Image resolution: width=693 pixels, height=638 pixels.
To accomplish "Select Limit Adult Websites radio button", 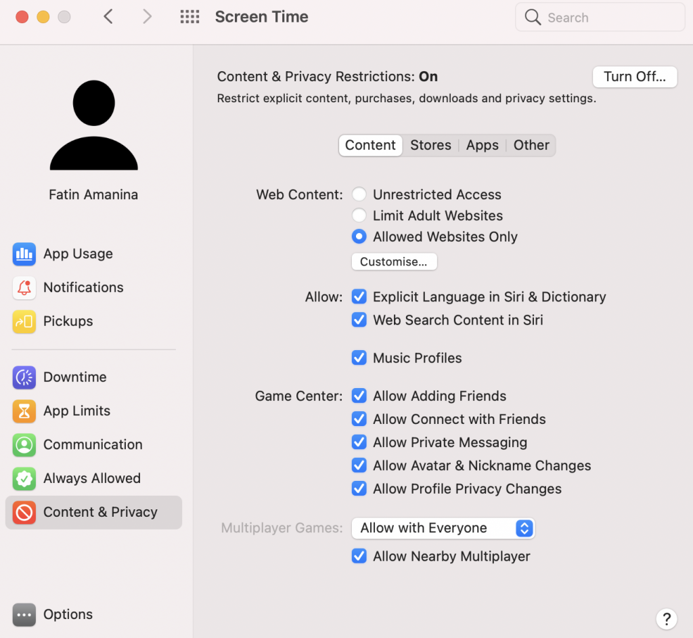I will [x=359, y=215].
